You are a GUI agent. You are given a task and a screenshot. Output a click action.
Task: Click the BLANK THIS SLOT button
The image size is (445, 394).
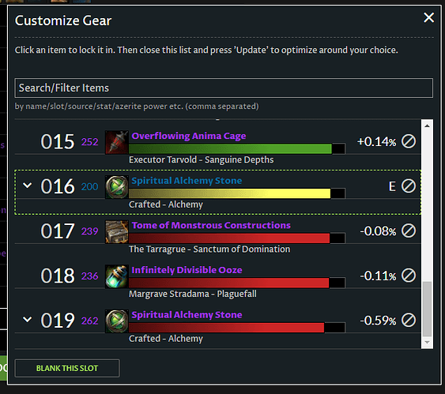67,368
